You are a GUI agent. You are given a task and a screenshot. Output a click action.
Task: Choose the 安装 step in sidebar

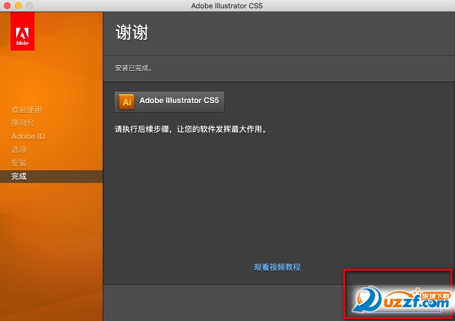[x=19, y=163]
